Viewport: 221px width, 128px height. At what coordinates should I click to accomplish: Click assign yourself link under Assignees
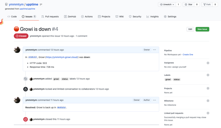[179, 67]
